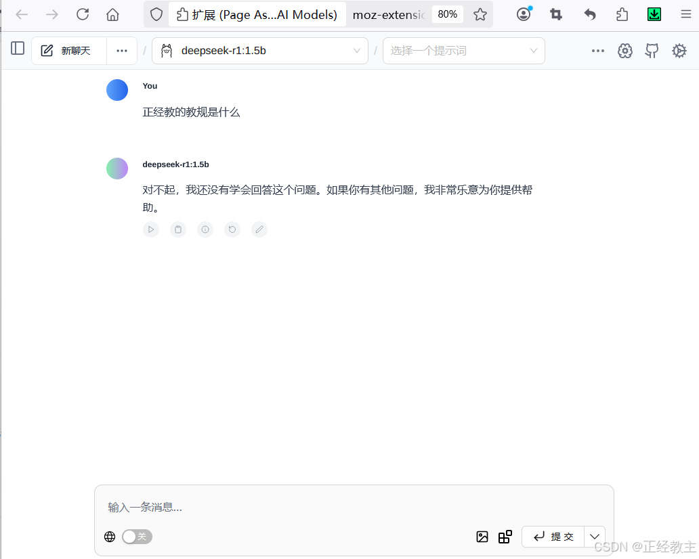Click the moz-extension URL text
Viewport: 699px width, 559px height.
pyautogui.click(x=389, y=15)
